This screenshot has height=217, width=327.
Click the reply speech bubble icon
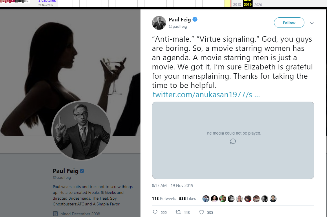[x=155, y=212]
